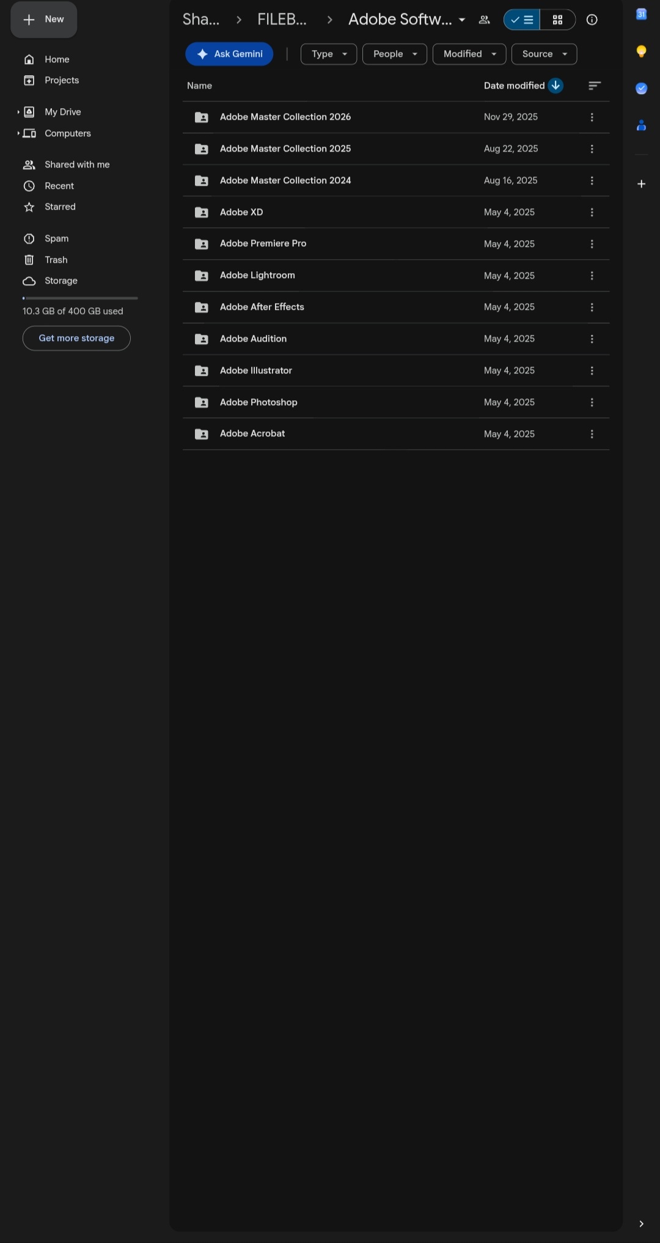Select the Adobe After Effects folder row

[396, 307]
